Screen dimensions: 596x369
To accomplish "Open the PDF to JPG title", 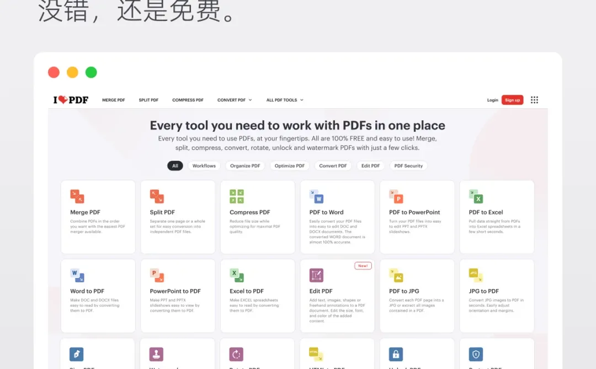I will (x=404, y=291).
